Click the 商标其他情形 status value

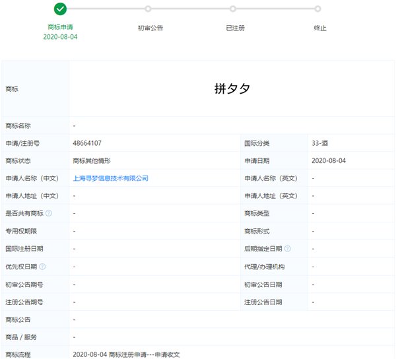click(92, 161)
